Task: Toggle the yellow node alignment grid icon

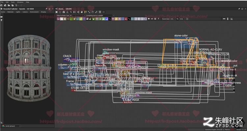Action: tap(85, 12)
